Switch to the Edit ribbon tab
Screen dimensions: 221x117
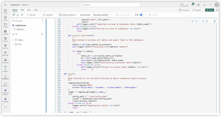point(22,10)
